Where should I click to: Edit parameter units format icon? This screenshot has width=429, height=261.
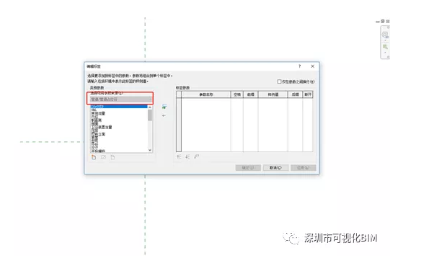pyautogui.click(x=196, y=156)
